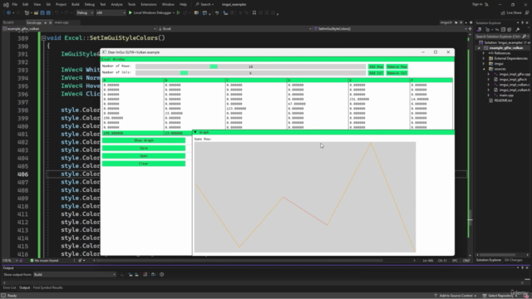Click the Save file toolbar icon
This screenshot has width=532, height=299.
[x=42, y=13]
